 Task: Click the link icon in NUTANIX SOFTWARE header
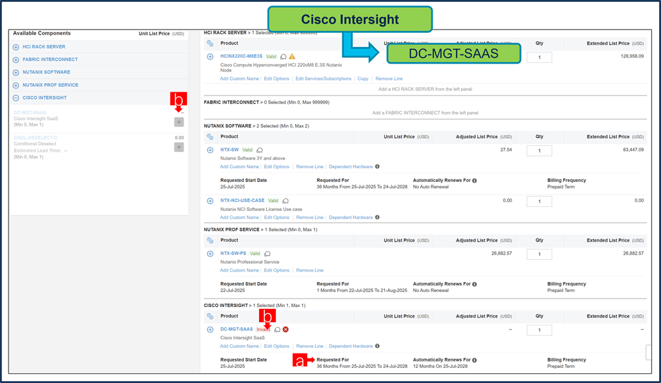[210, 137]
